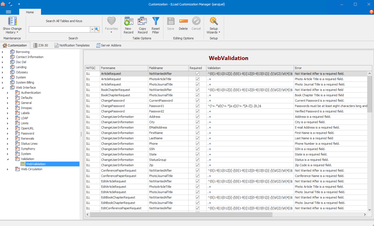Uncheck Required for ChangeUserInformation Phone

coord(197,144)
